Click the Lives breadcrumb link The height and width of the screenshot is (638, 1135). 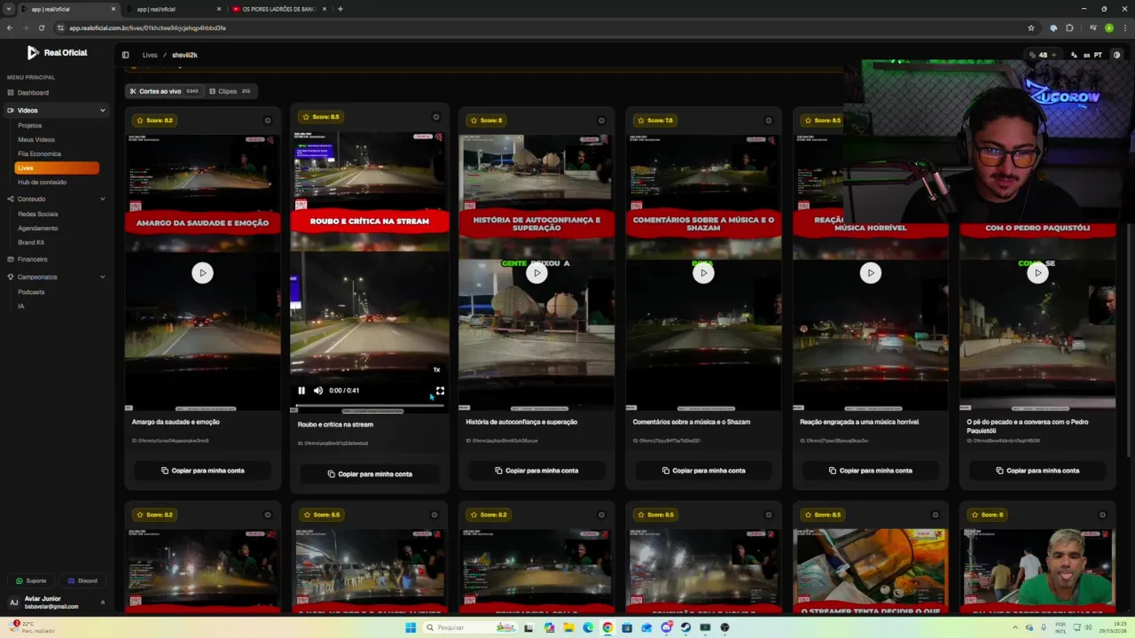pos(150,55)
